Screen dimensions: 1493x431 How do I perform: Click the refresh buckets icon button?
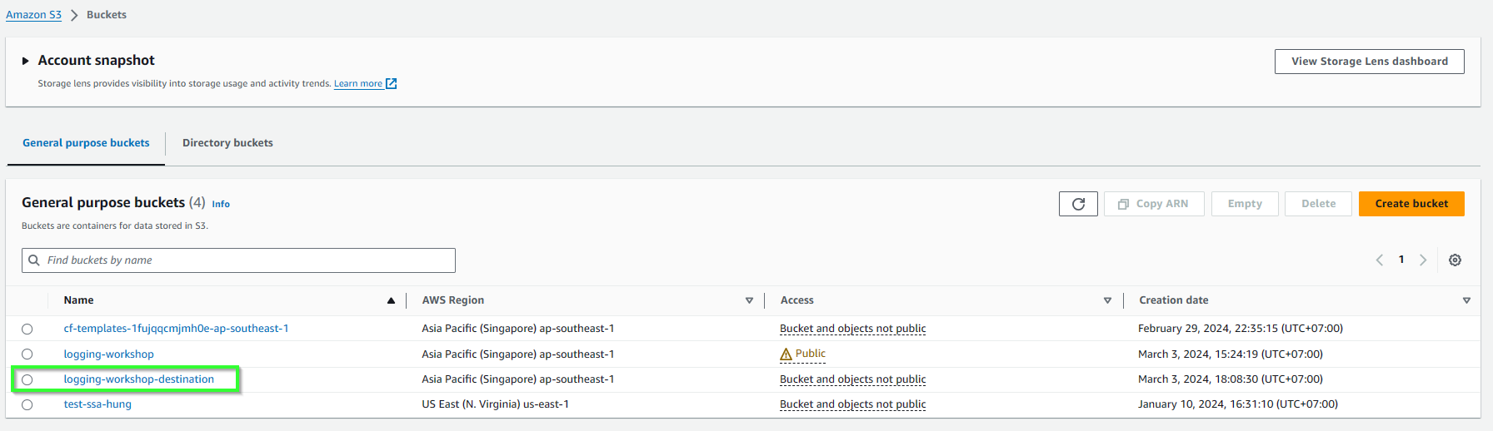[x=1078, y=204]
